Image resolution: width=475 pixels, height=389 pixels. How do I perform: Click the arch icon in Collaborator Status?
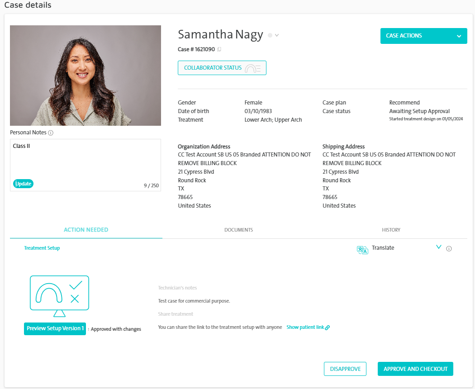point(252,68)
